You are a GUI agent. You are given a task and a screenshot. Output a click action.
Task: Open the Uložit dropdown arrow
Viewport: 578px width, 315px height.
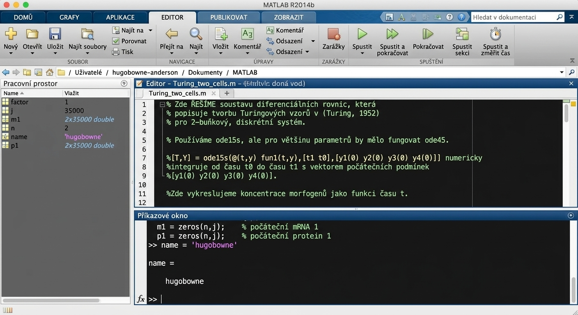tap(55, 53)
